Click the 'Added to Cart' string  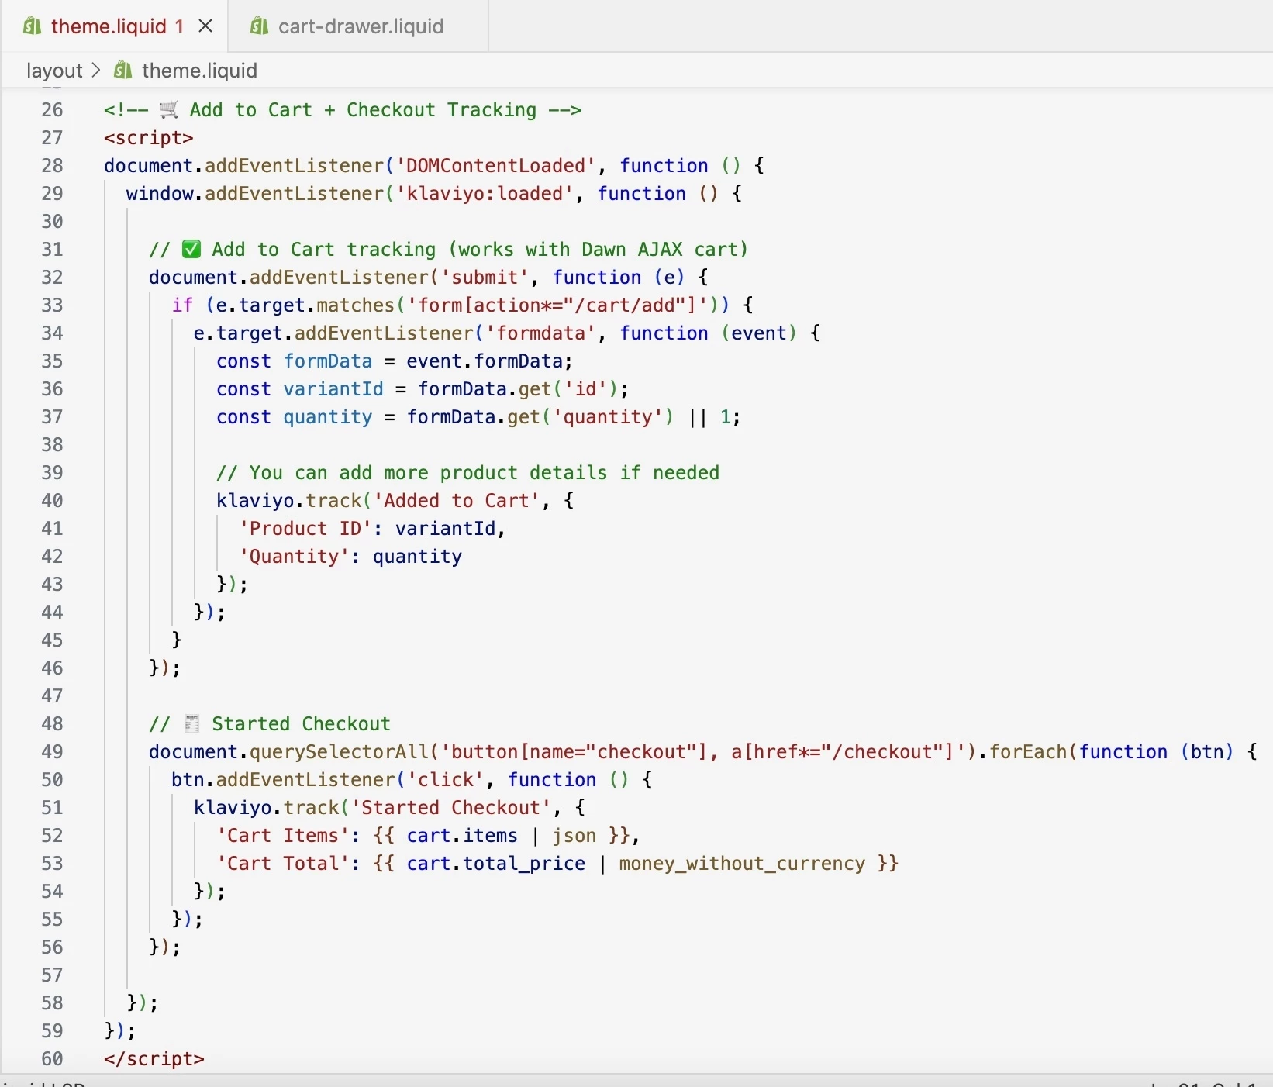tap(457, 501)
